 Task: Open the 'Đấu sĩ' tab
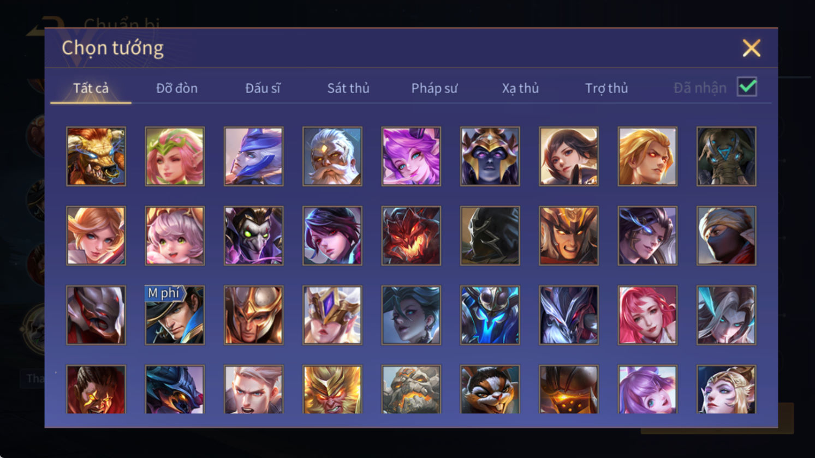coord(263,88)
